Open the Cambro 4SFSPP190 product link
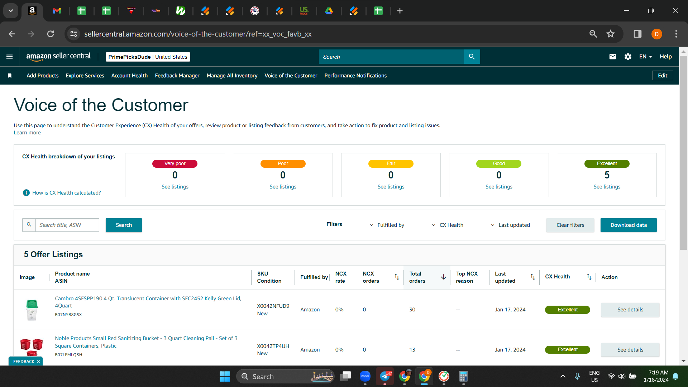 148,302
